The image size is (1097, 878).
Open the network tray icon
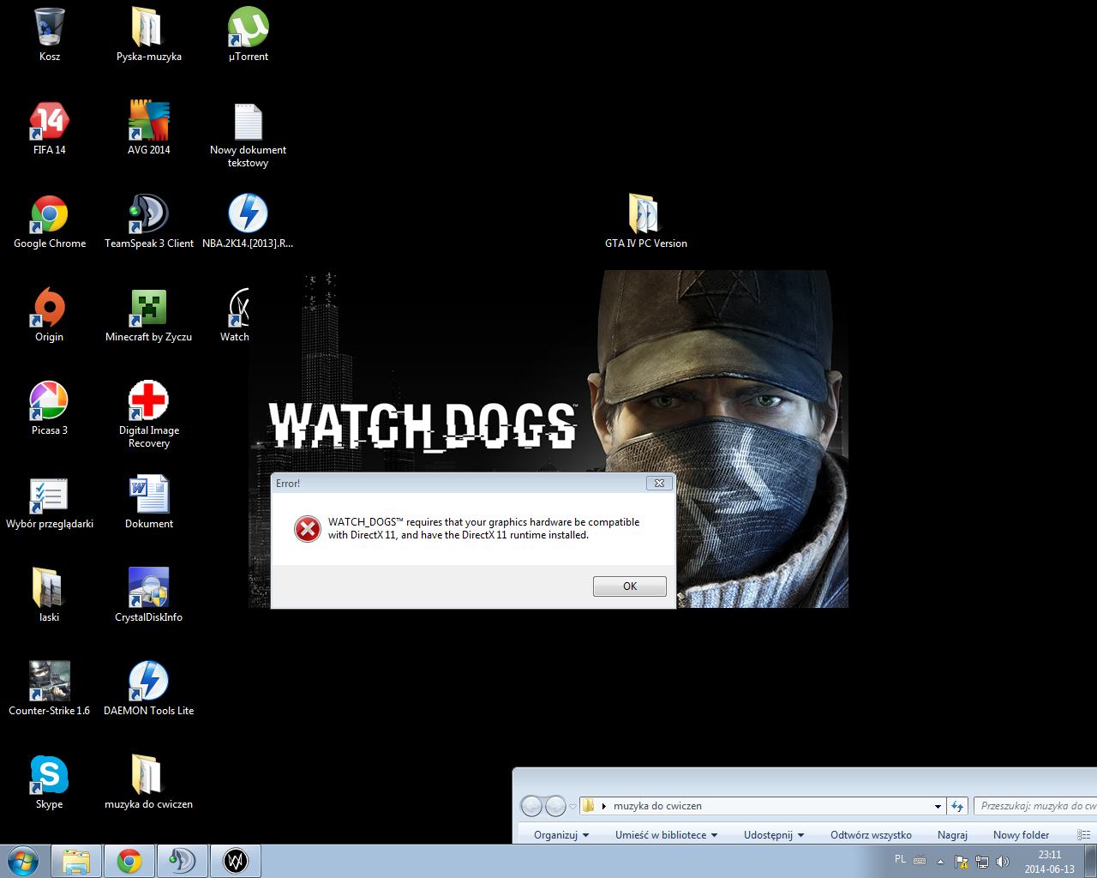point(982,862)
